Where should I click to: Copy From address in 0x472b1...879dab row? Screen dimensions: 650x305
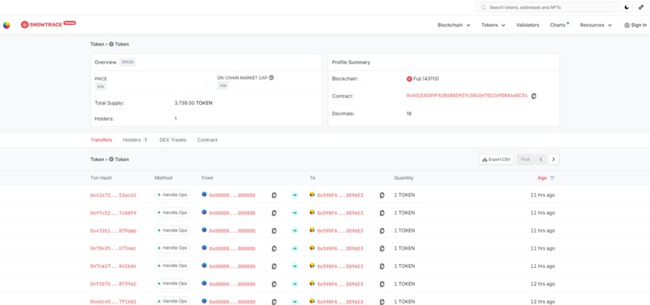[274, 231]
